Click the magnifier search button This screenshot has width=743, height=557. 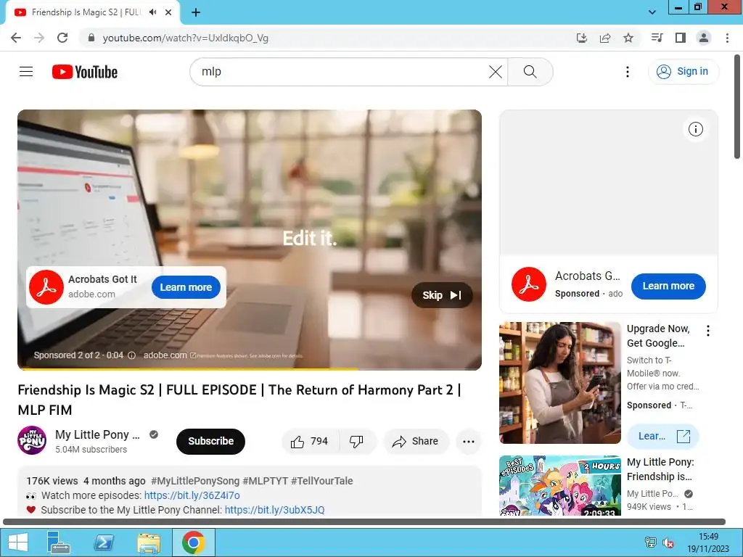[x=530, y=72]
